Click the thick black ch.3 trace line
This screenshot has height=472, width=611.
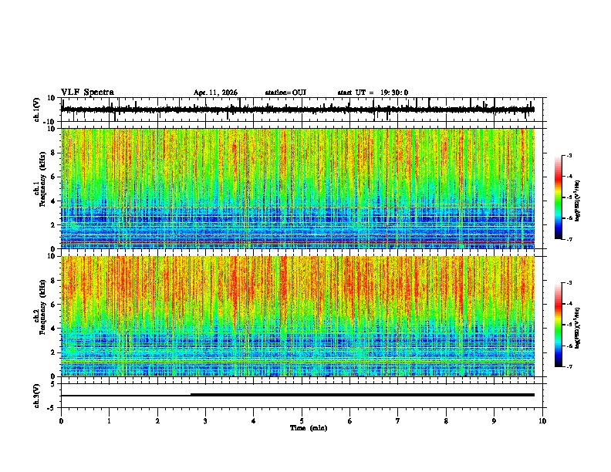tap(363, 395)
